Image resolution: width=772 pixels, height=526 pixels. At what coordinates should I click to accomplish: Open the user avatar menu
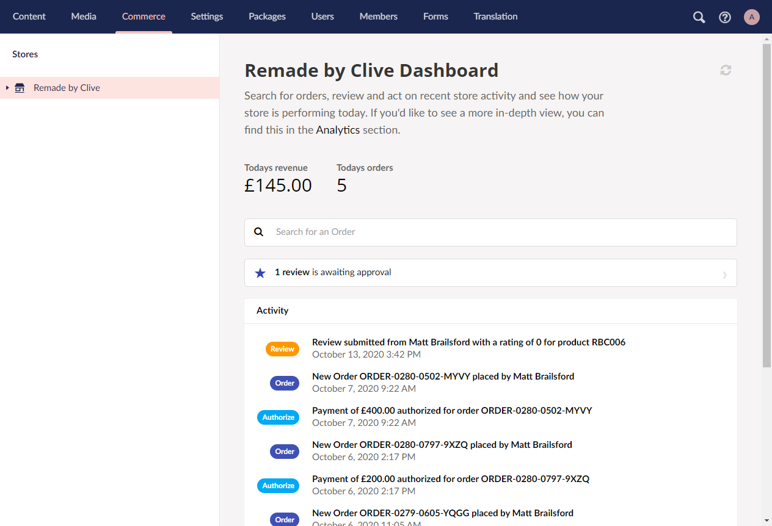(x=752, y=17)
